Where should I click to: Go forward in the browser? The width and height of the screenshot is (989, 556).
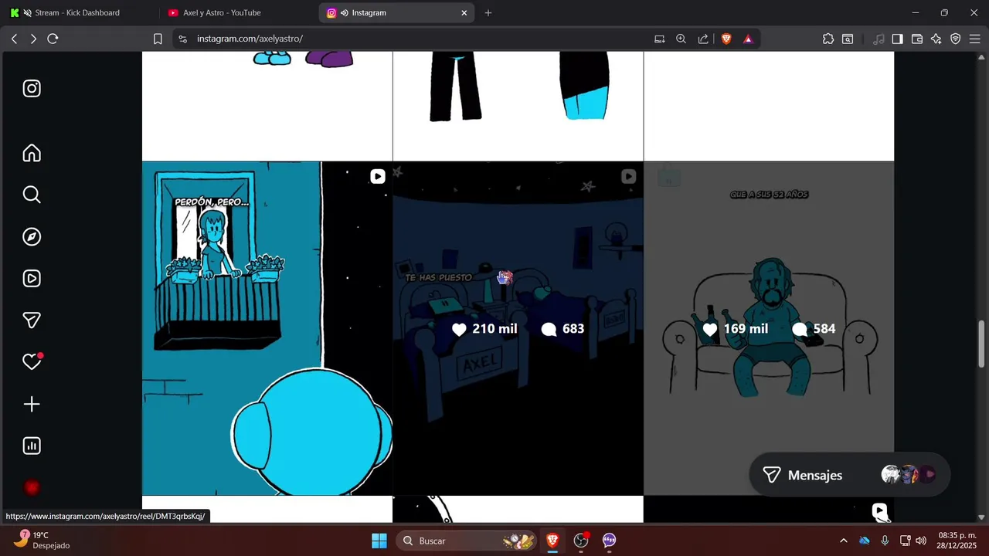pos(33,39)
